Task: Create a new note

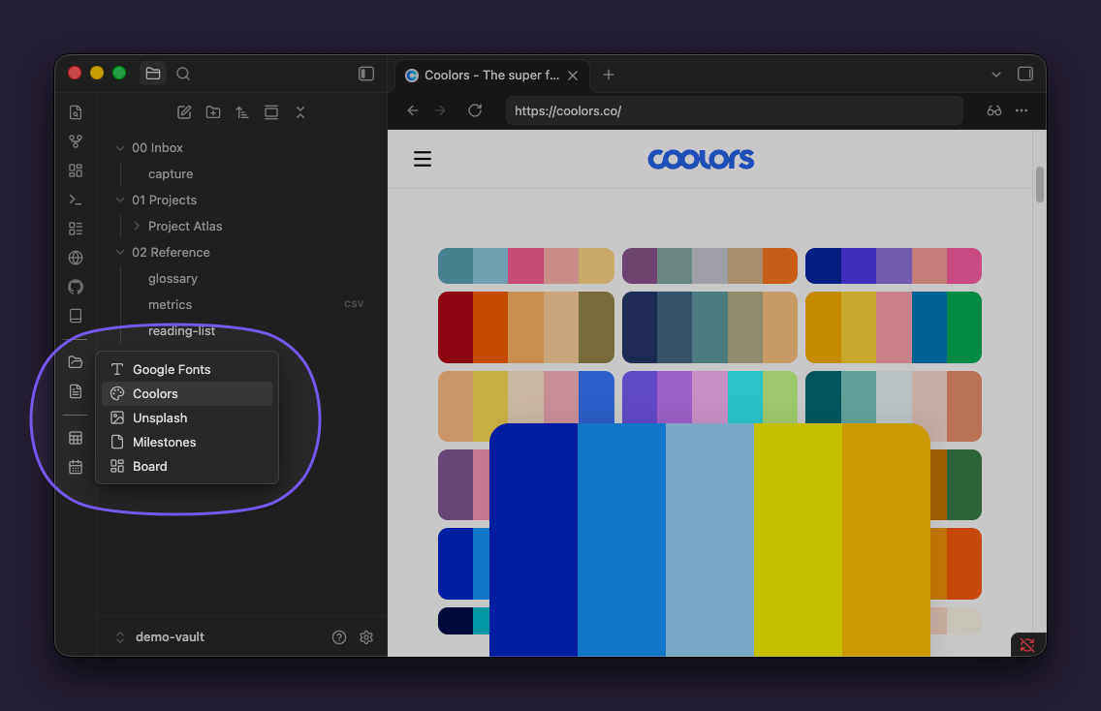Action: pos(184,112)
